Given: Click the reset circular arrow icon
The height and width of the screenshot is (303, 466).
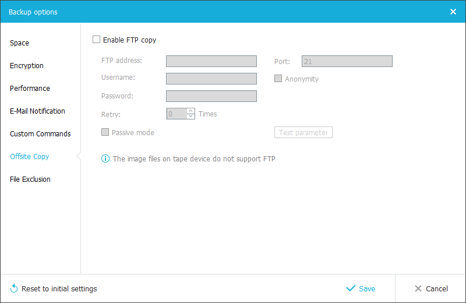Looking at the screenshot, I should click(x=14, y=288).
